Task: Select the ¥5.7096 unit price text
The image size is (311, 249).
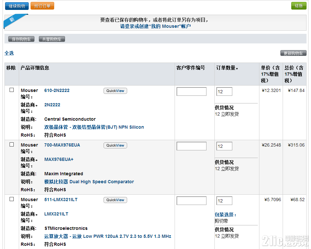Action: pyautogui.click(x=272, y=200)
